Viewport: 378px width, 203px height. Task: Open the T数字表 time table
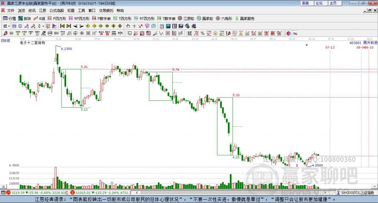click(x=166, y=18)
